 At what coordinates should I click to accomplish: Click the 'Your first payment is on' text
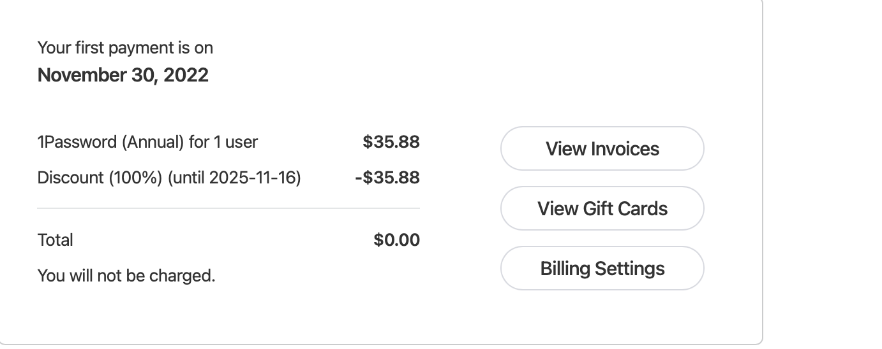point(125,48)
